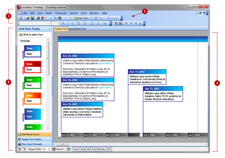Cut selection using scissors icon
This screenshot has width=225, height=158.
click(51, 18)
